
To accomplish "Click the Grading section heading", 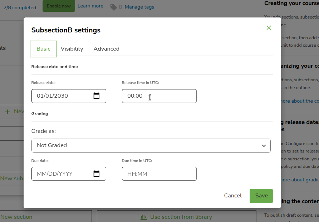I will point(40,114).
